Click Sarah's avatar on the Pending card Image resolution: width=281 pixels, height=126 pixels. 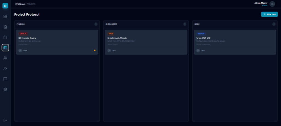(x=20, y=51)
